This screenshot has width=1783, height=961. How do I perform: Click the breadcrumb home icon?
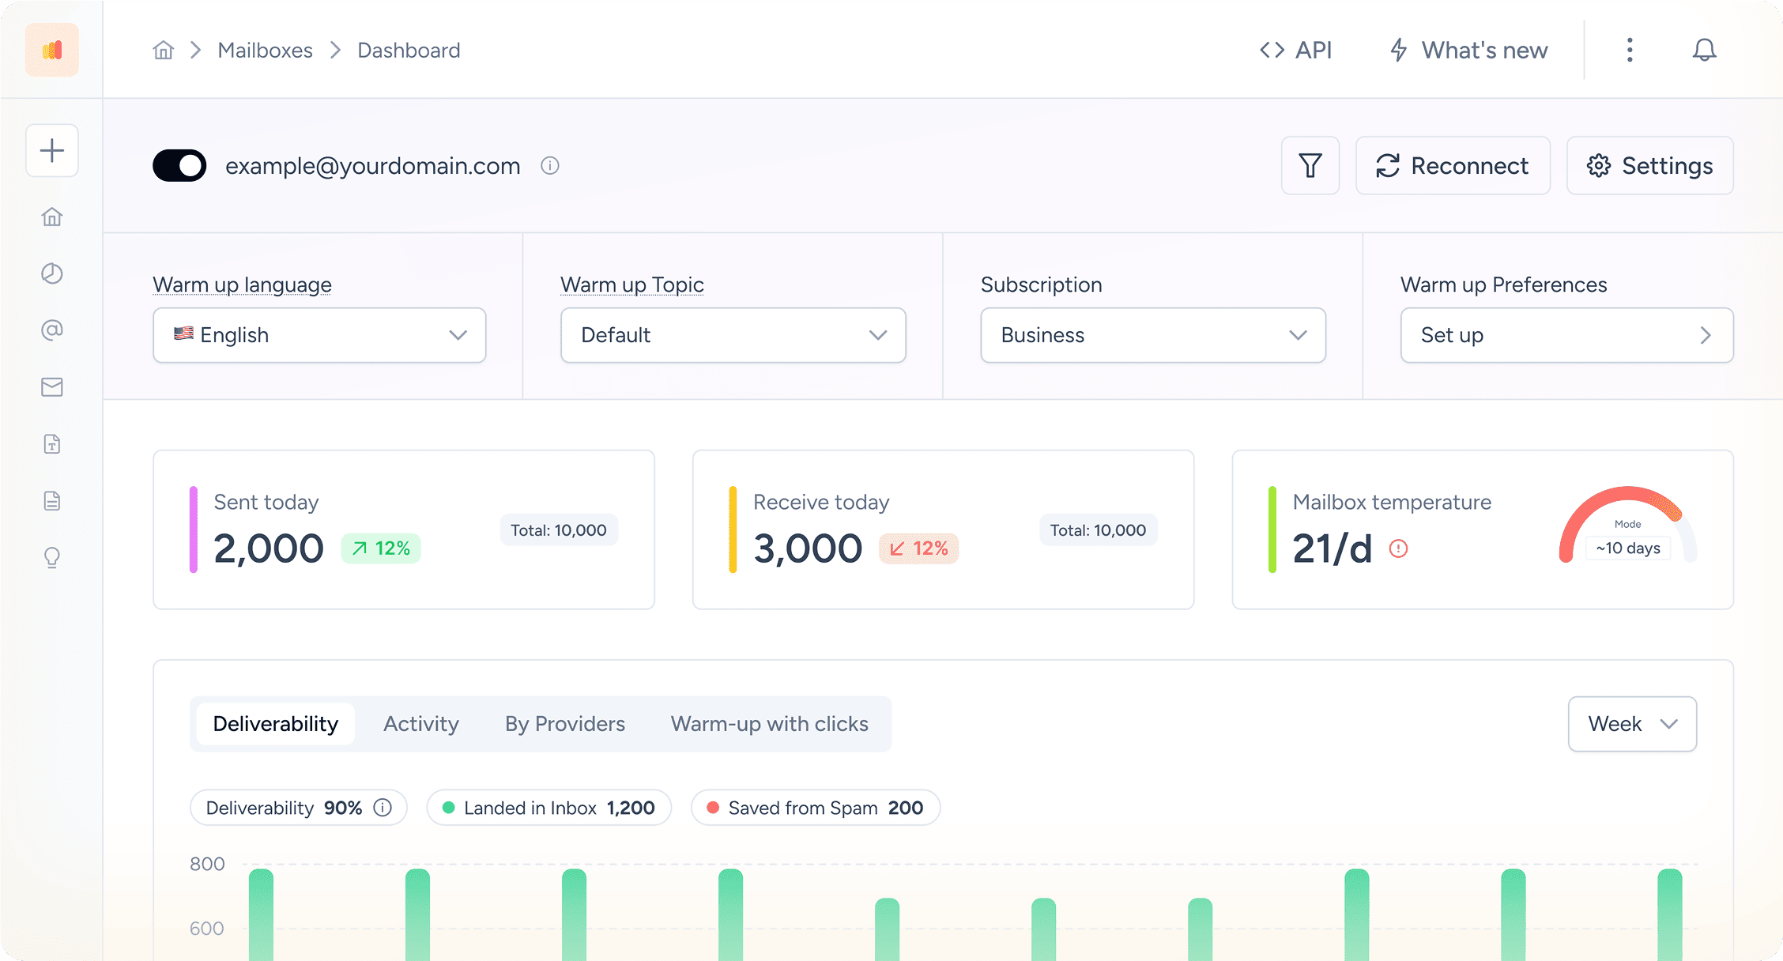point(164,50)
